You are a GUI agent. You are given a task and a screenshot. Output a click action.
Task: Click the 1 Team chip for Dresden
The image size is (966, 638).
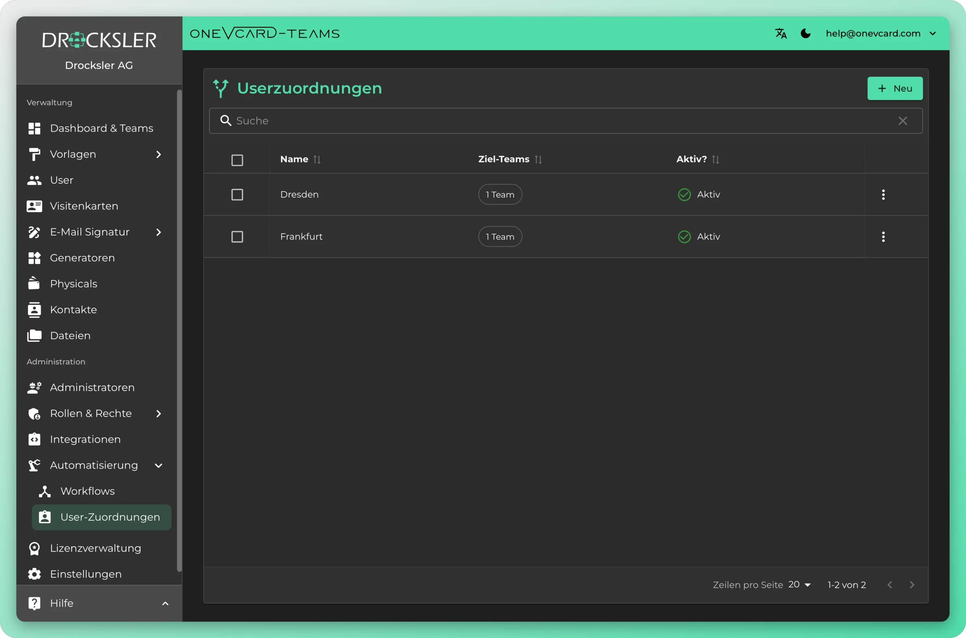(x=500, y=194)
